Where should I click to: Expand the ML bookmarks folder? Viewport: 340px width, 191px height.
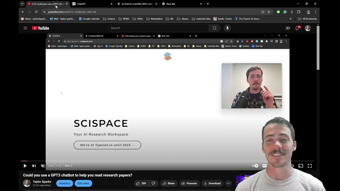170,19
